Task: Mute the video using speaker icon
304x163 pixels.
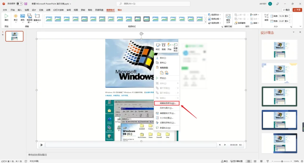Action: pos(240,145)
